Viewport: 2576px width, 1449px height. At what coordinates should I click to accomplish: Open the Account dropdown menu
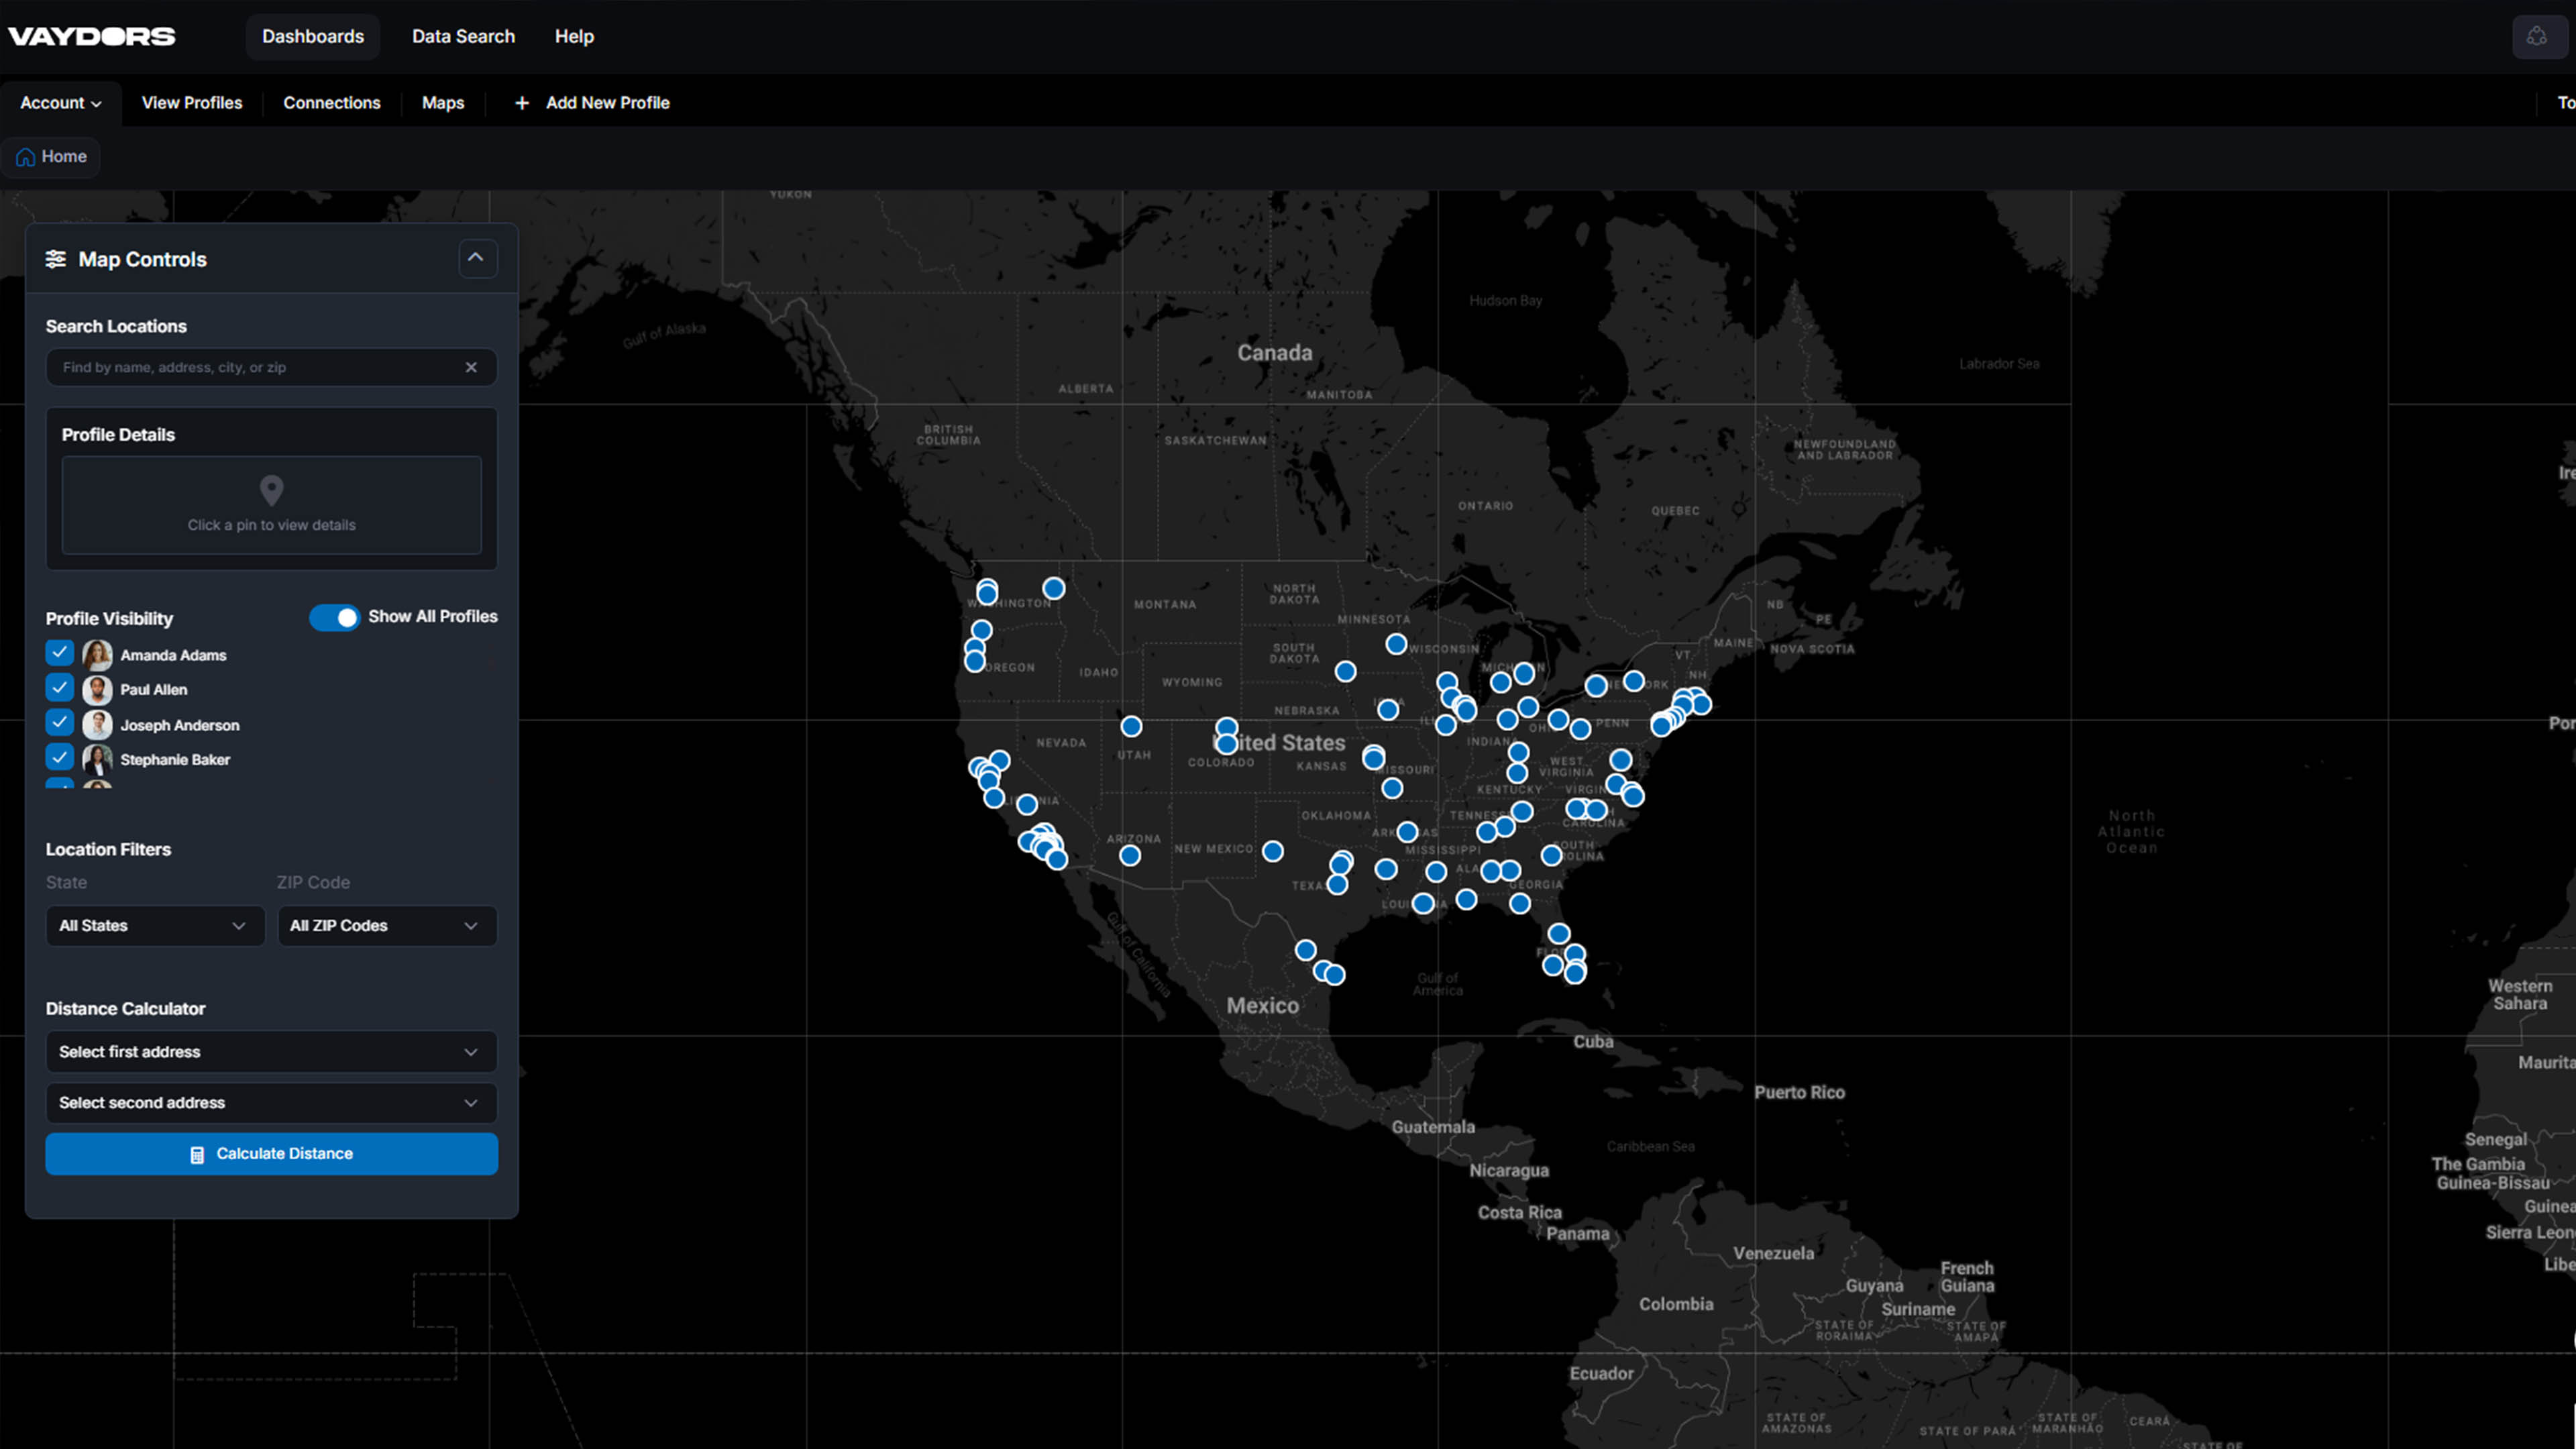coord(61,103)
